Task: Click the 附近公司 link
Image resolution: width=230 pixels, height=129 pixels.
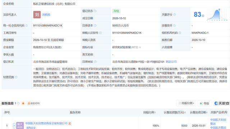Action: (x=171, y=62)
